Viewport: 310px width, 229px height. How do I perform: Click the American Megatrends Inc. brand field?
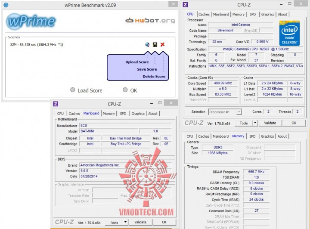[x=125, y=165]
